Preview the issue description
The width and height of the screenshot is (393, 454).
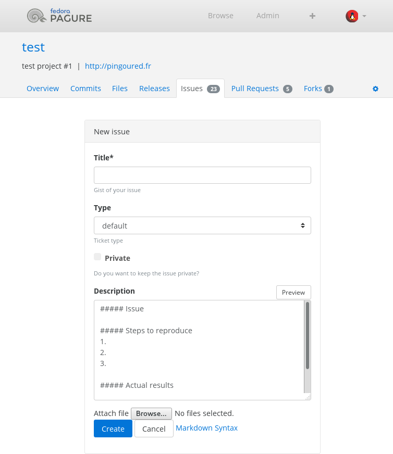point(293,292)
